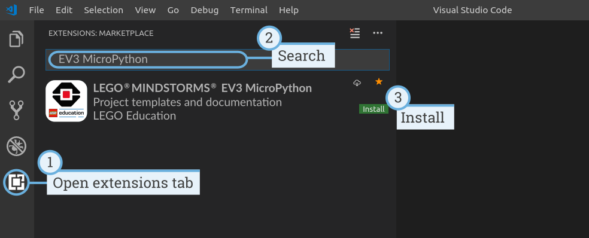Open the Explorer files icon

click(17, 39)
